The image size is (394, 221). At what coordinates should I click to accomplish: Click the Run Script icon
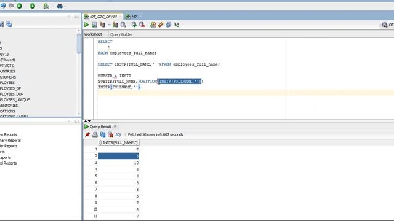pyautogui.click(x=94, y=25)
